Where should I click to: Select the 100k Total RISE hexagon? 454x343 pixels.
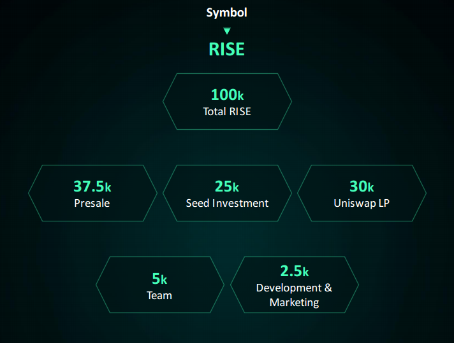(227, 101)
